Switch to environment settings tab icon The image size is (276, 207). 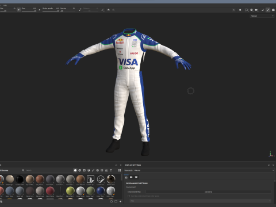click(126, 177)
